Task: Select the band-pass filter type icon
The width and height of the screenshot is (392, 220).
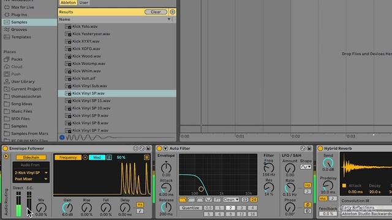Action: tap(200, 200)
